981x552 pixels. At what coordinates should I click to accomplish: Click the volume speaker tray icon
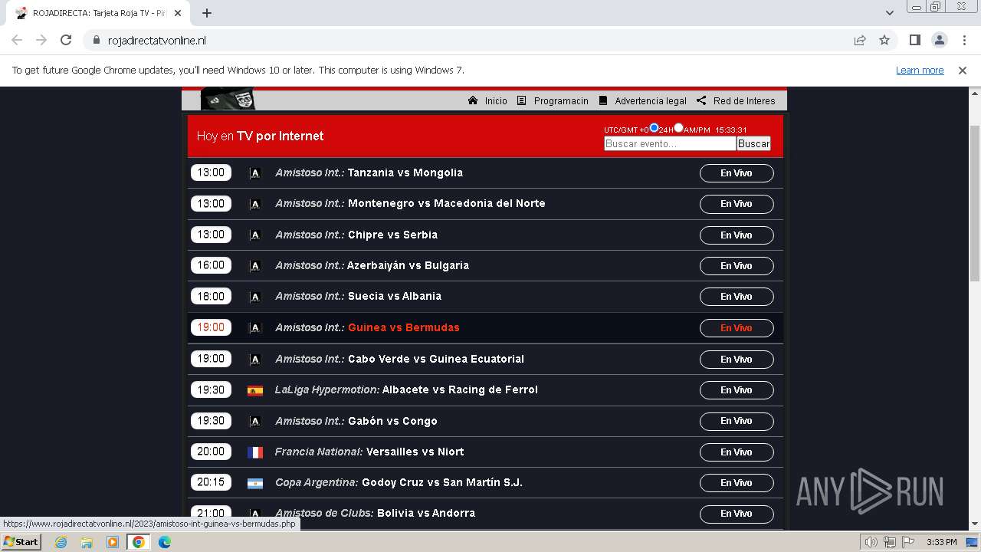coord(871,542)
